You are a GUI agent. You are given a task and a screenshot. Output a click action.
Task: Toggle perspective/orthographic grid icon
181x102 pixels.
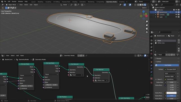tap(147, 32)
